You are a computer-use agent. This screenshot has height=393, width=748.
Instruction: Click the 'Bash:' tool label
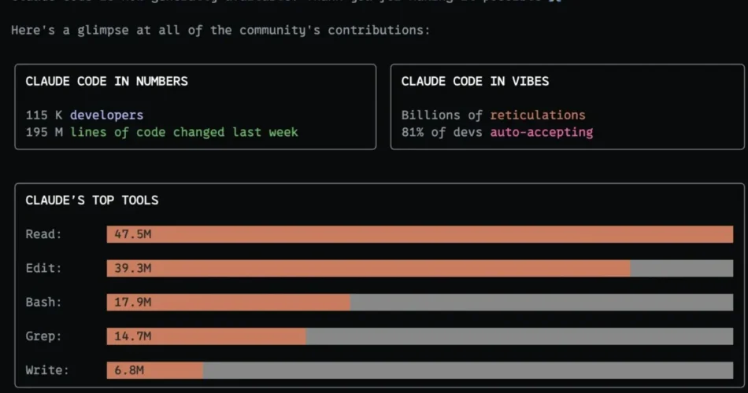coord(43,303)
